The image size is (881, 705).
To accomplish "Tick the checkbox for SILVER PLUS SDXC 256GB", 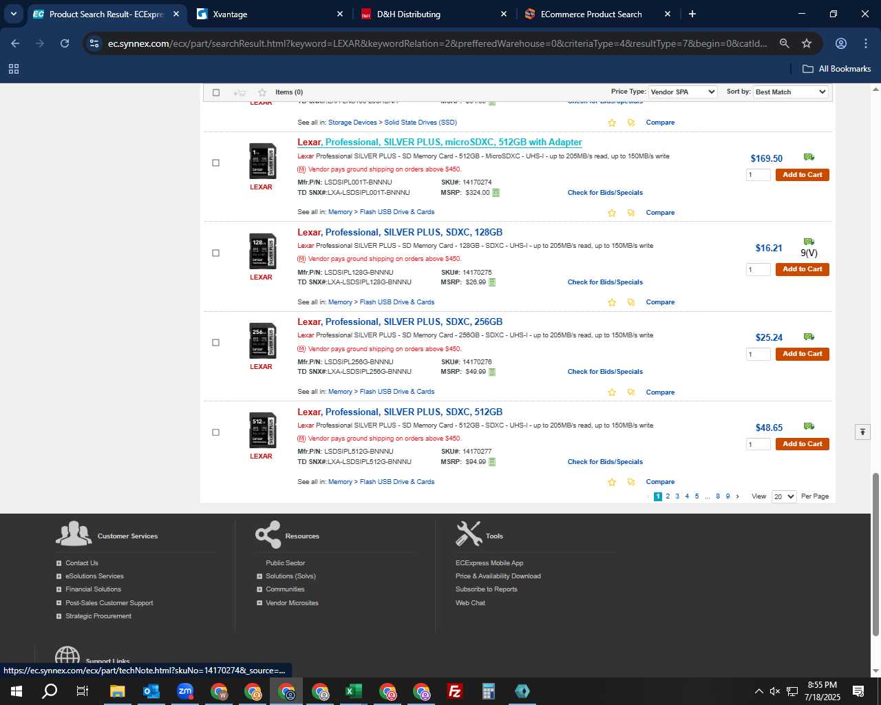I will coord(215,343).
